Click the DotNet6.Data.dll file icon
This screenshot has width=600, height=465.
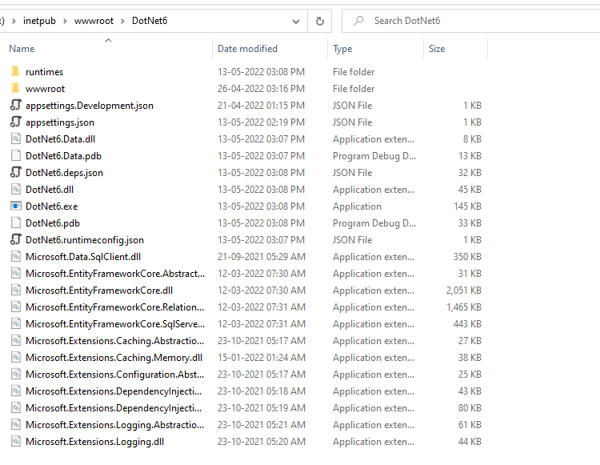point(16,139)
